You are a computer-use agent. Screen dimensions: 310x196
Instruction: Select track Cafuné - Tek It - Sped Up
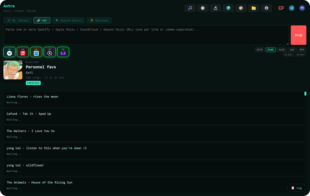tap(154, 117)
